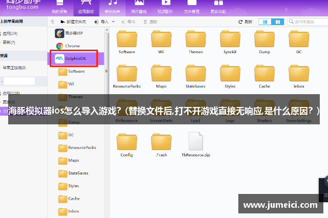The image size is (328, 218).
Task: Expand the 导入 dropdown arrow
Action: click(113, 21)
